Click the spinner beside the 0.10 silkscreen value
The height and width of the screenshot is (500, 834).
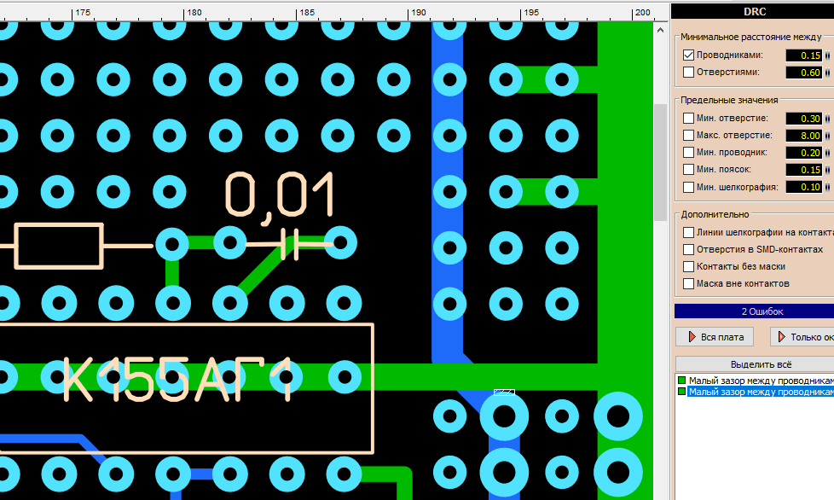coord(827,187)
